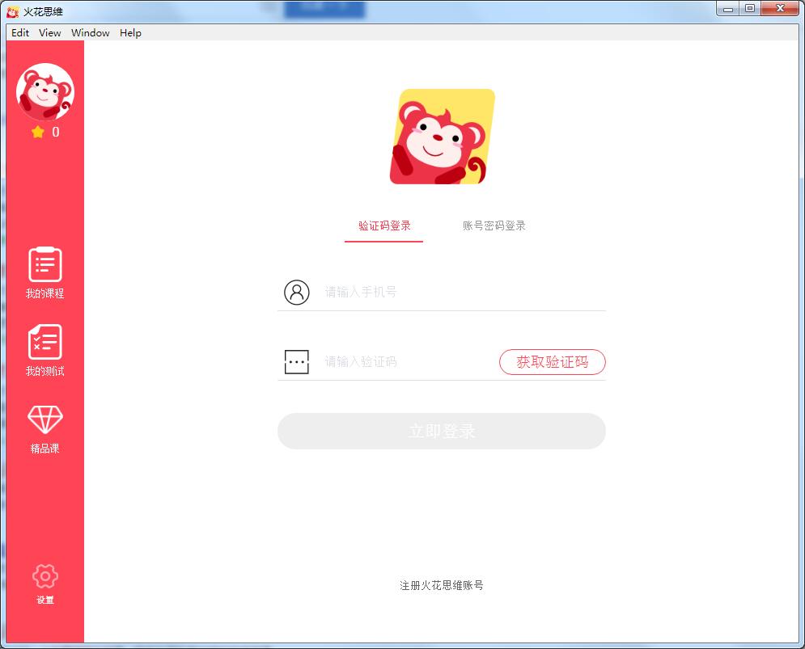Open the Help menu
This screenshot has width=805, height=649.
coord(129,32)
